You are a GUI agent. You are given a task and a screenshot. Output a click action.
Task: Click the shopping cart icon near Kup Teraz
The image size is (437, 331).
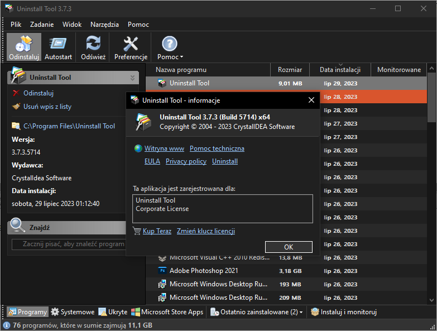pos(137,231)
